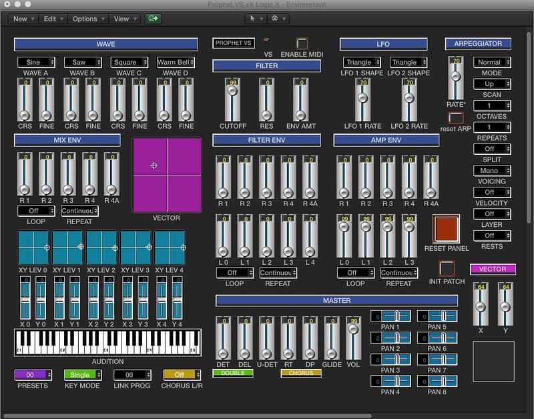
Task: Click the X 0 teal fader
Action: coord(25,298)
